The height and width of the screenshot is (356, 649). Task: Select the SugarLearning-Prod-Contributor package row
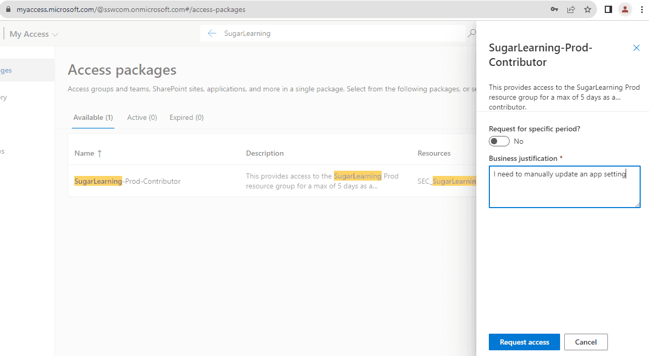(127, 181)
